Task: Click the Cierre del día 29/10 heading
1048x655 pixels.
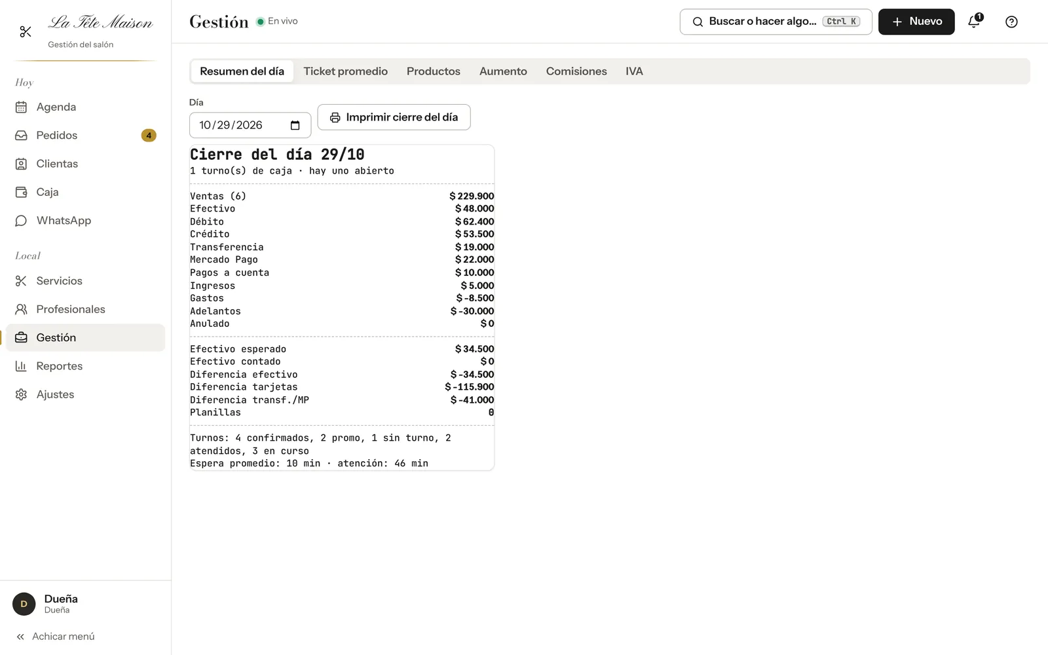Action: click(277, 155)
